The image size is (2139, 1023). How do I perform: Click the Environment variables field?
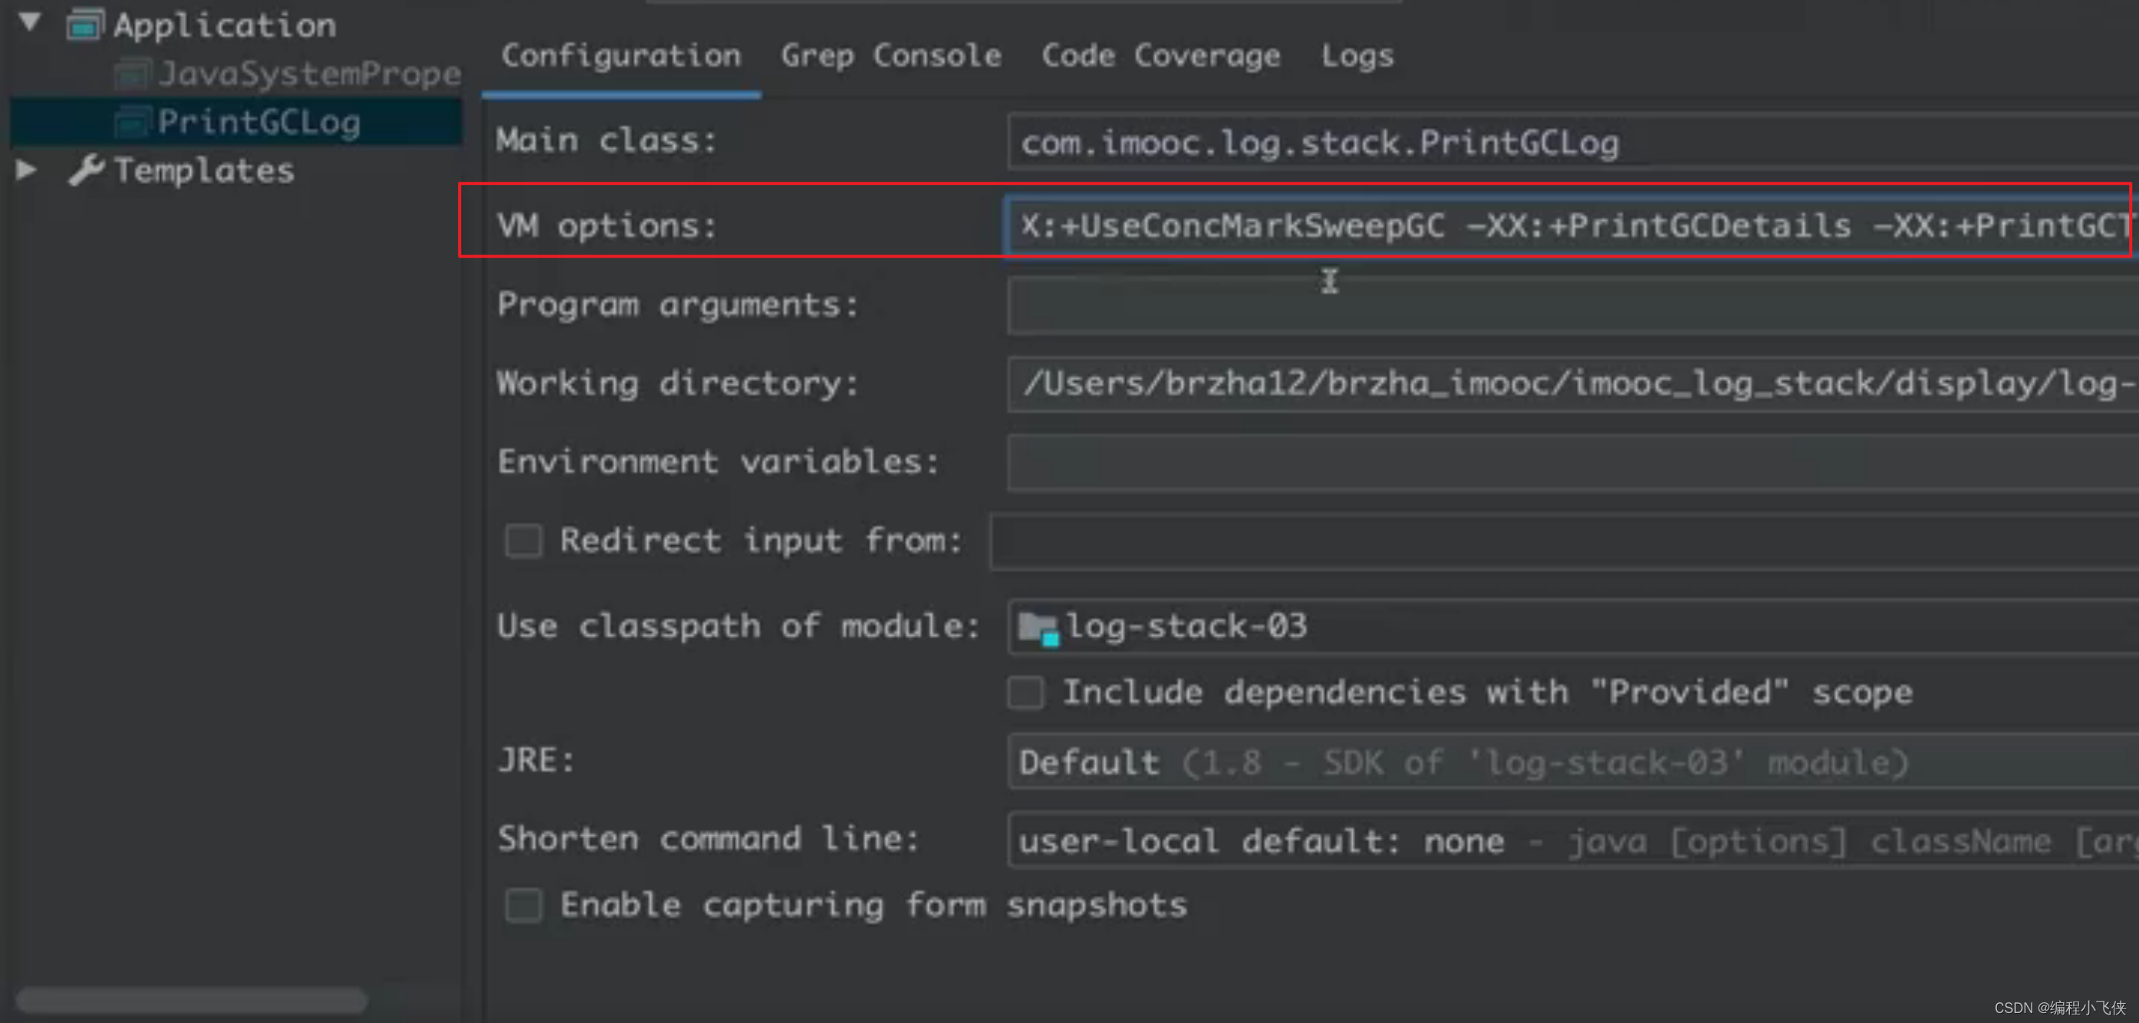[x=1573, y=462]
